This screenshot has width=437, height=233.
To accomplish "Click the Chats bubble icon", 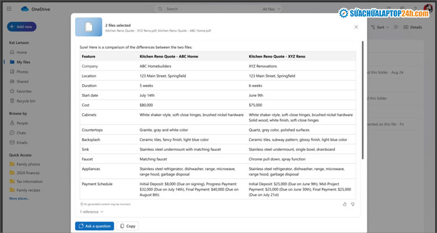I will [12, 133].
